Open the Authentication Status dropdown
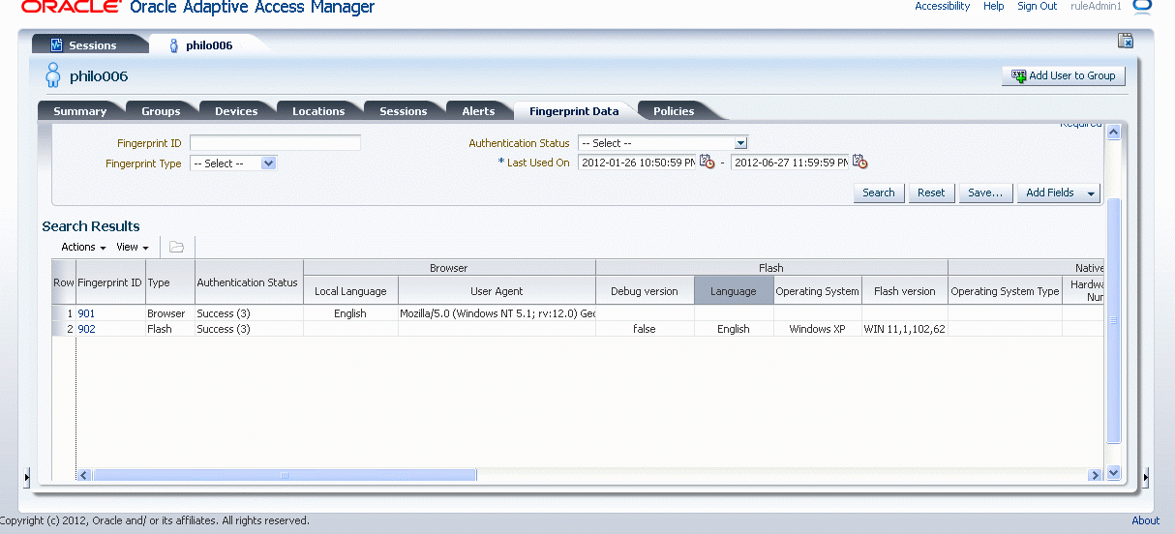1175x534 pixels. [x=740, y=143]
